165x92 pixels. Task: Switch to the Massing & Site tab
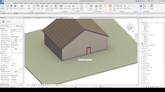tap(56, 3)
